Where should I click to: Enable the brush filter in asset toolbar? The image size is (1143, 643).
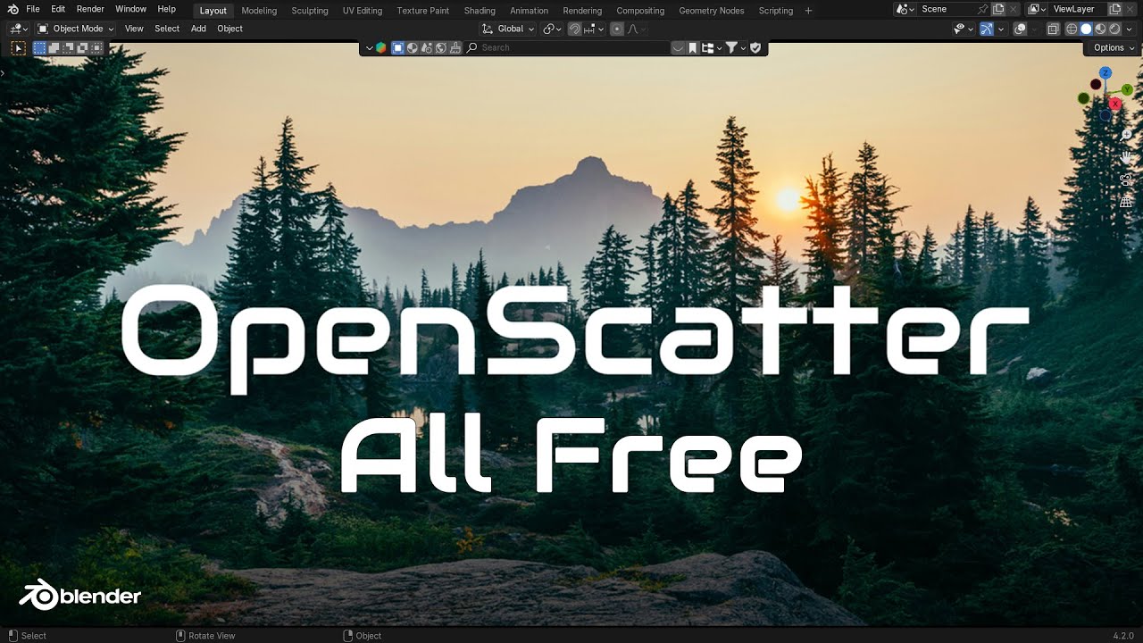[455, 48]
